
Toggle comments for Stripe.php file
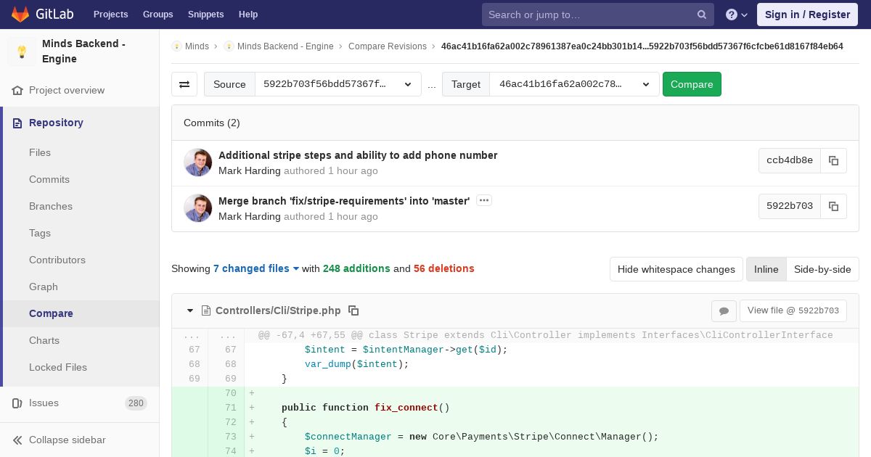click(x=724, y=310)
